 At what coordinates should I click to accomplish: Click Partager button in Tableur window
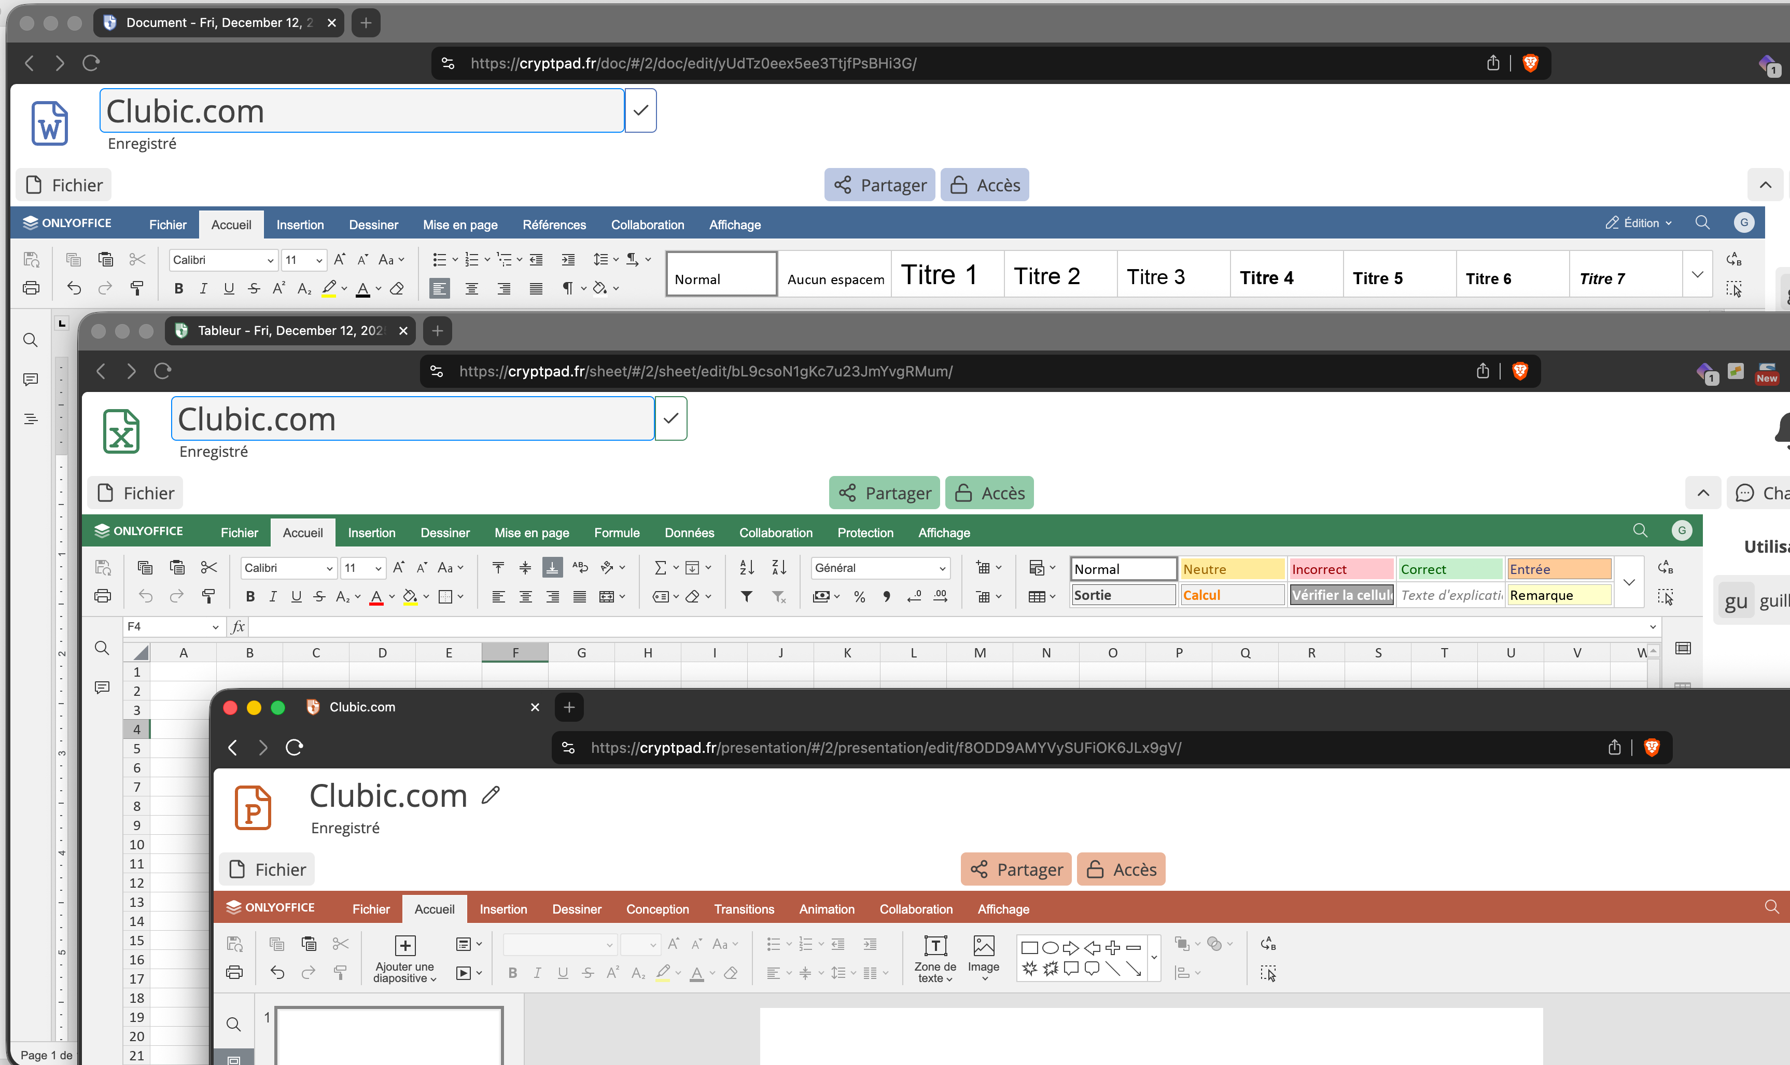click(884, 493)
